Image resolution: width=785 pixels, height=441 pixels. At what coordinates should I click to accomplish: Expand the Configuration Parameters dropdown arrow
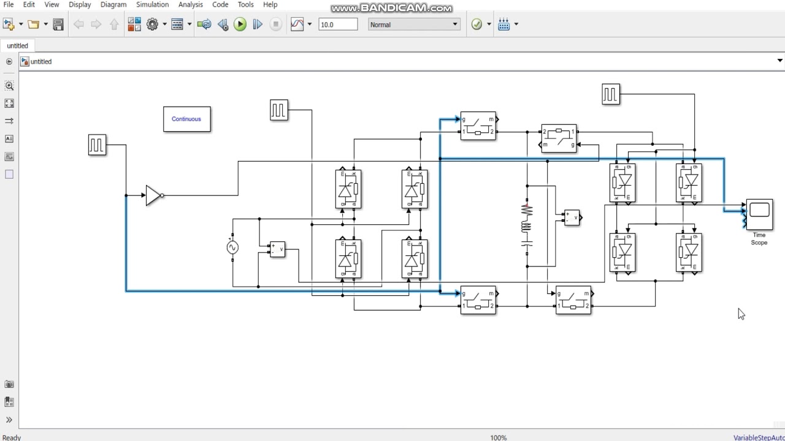tap(164, 24)
